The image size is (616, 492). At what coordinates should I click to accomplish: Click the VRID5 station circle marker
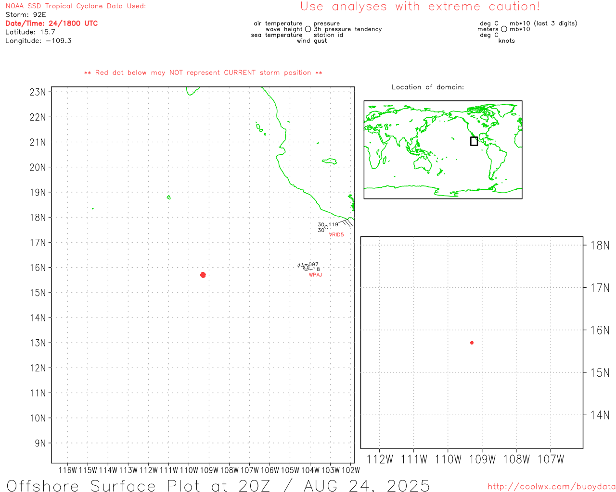pos(326,227)
